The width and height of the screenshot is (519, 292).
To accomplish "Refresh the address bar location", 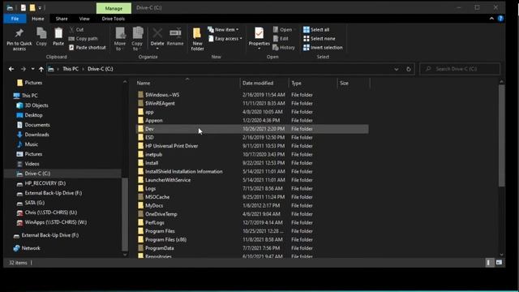I will (x=409, y=69).
